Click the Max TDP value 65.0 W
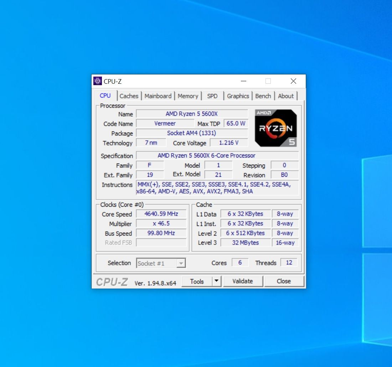392x367 pixels. click(236, 124)
